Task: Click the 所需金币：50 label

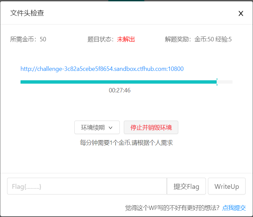Action: tap(28, 39)
